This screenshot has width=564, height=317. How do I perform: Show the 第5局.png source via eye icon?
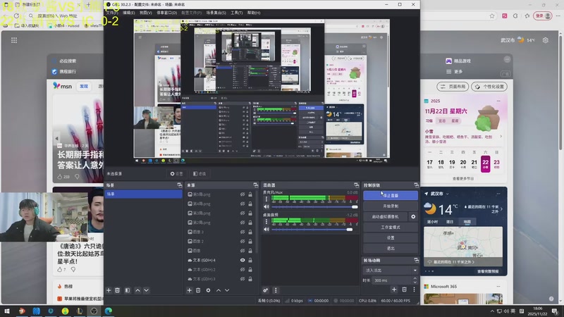[x=243, y=194]
